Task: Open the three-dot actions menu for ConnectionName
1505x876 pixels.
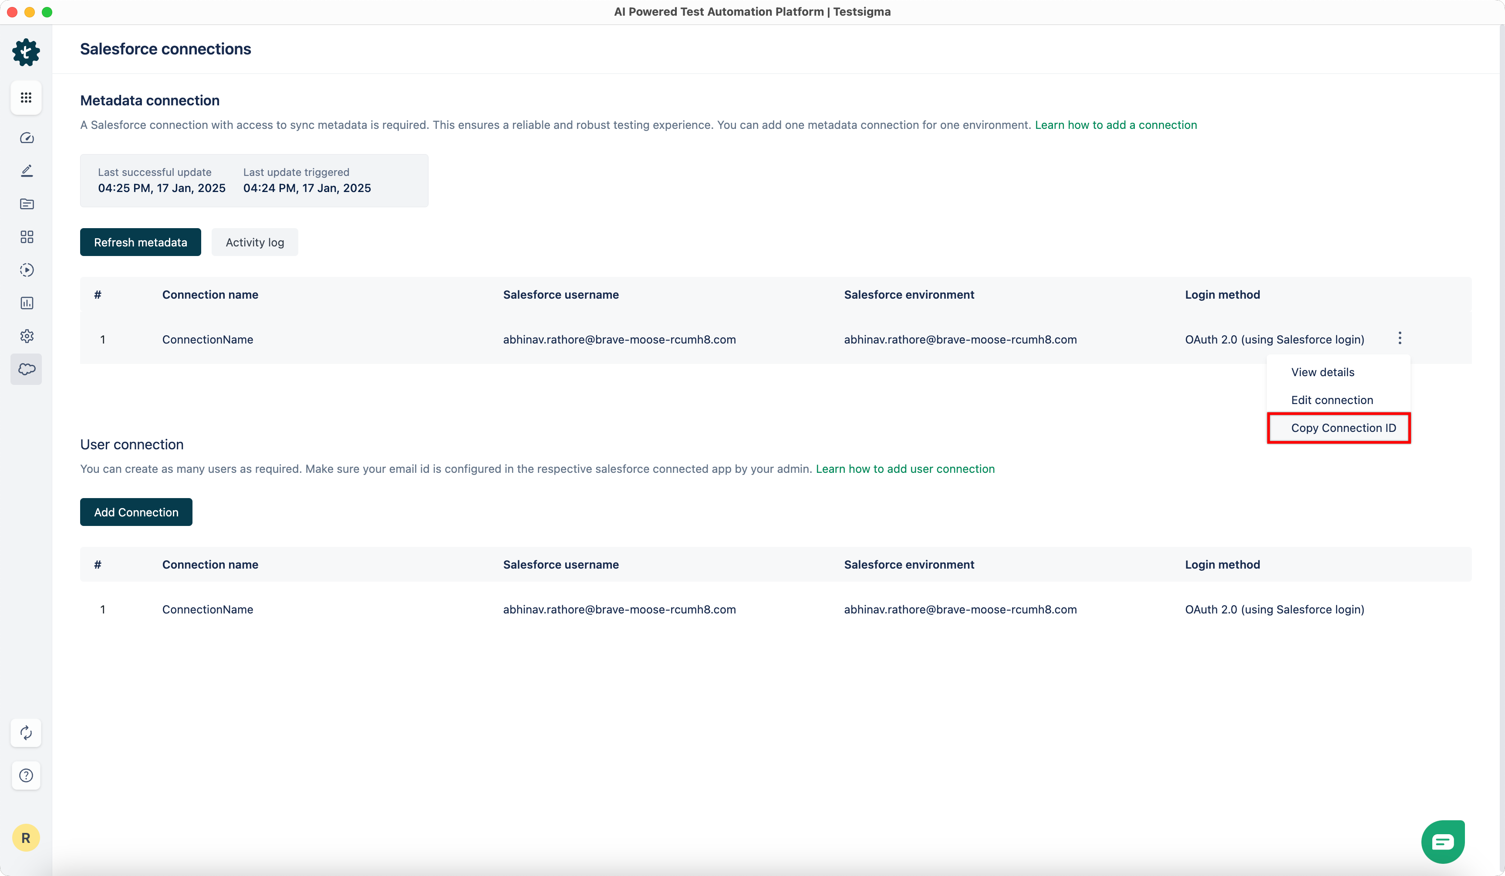Action: click(x=1399, y=338)
